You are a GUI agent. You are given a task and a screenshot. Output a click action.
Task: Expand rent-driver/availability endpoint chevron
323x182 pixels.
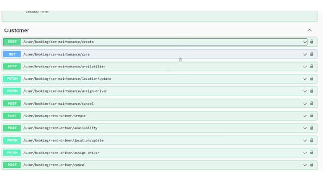[305, 128]
